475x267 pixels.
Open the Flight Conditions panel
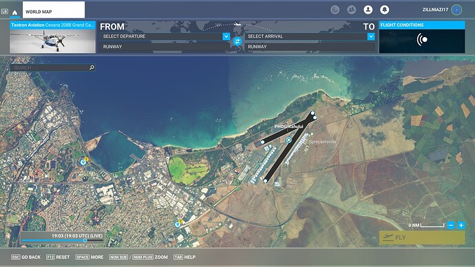click(x=422, y=37)
